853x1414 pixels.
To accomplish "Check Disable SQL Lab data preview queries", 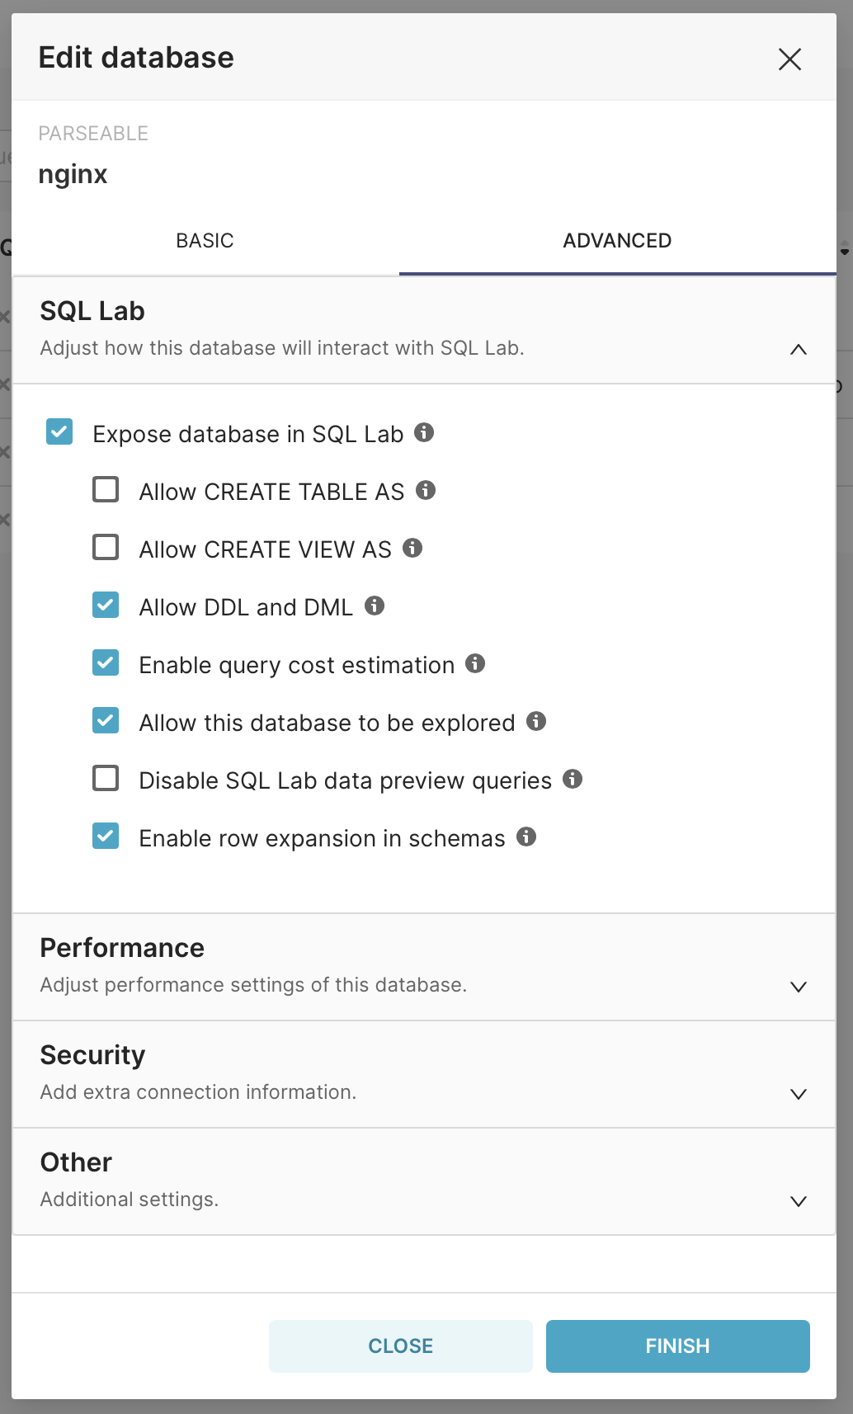I will pos(106,778).
